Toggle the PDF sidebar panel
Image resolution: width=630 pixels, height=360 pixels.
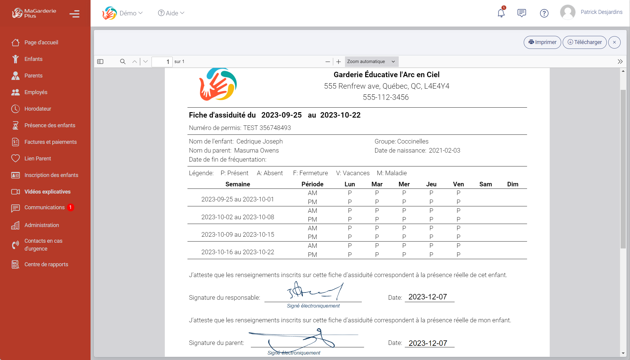(101, 62)
